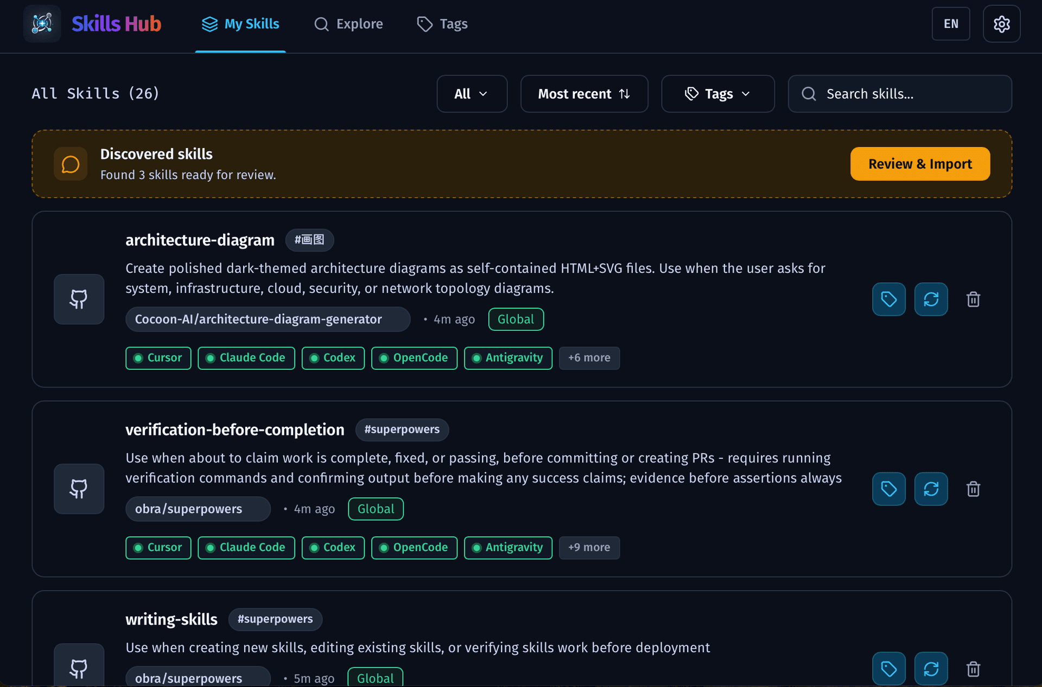Toggle Claude Code on architecture-diagram

point(246,358)
